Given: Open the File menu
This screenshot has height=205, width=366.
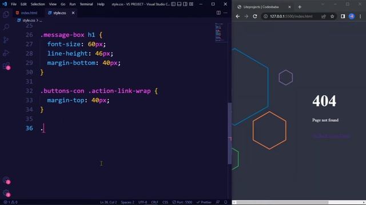Looking at the screenshot, I should point(14,4).
